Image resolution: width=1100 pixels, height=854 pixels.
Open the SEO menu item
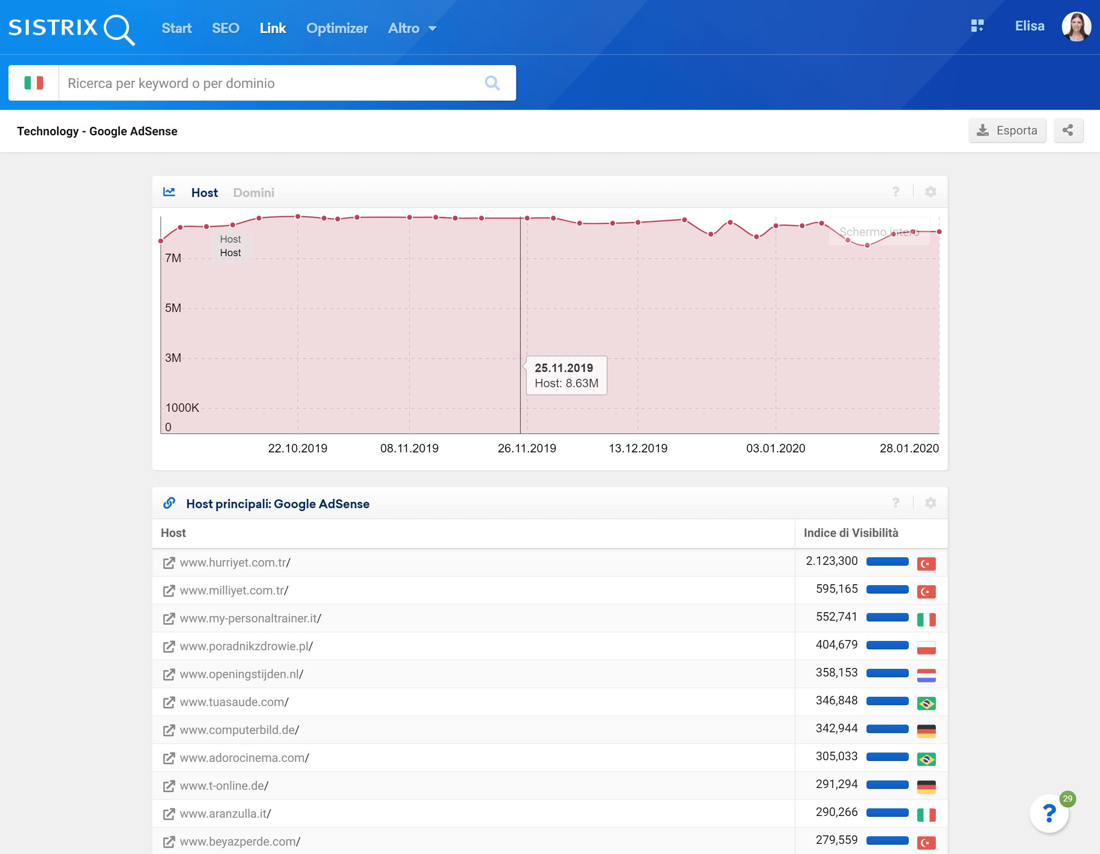point(225,28)
